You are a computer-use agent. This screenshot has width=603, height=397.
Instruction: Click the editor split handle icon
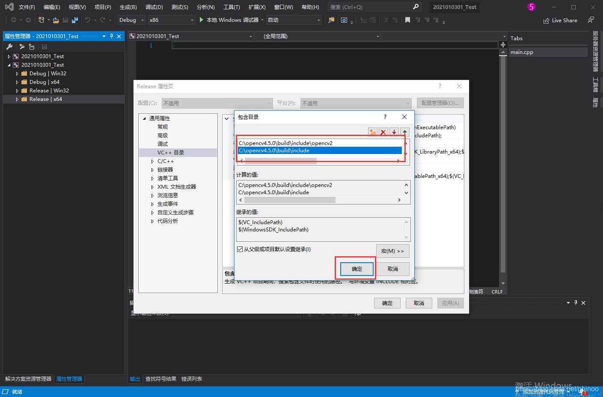tap(503, 44)
